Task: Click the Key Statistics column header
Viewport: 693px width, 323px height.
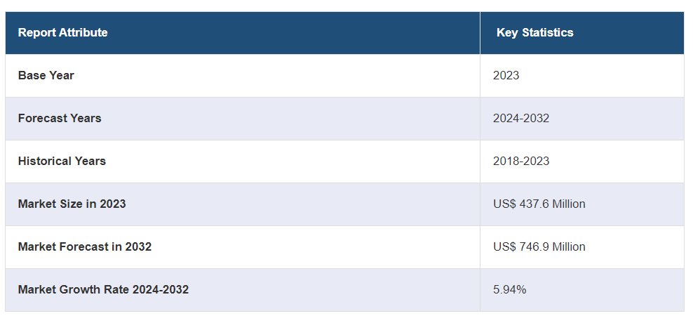Action: pos(534,32)
